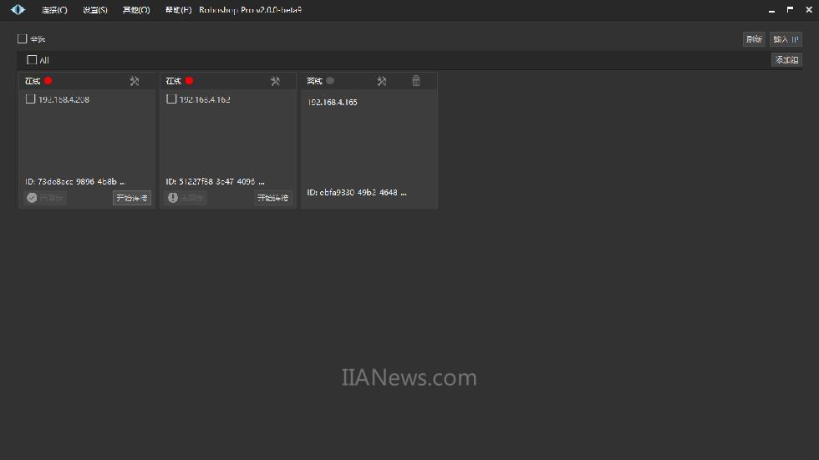Image resolution: width=819 pixels, height=460 pixels.
Task: Select robot 192.168.4.162 checkbox
Action: [171, 99]
